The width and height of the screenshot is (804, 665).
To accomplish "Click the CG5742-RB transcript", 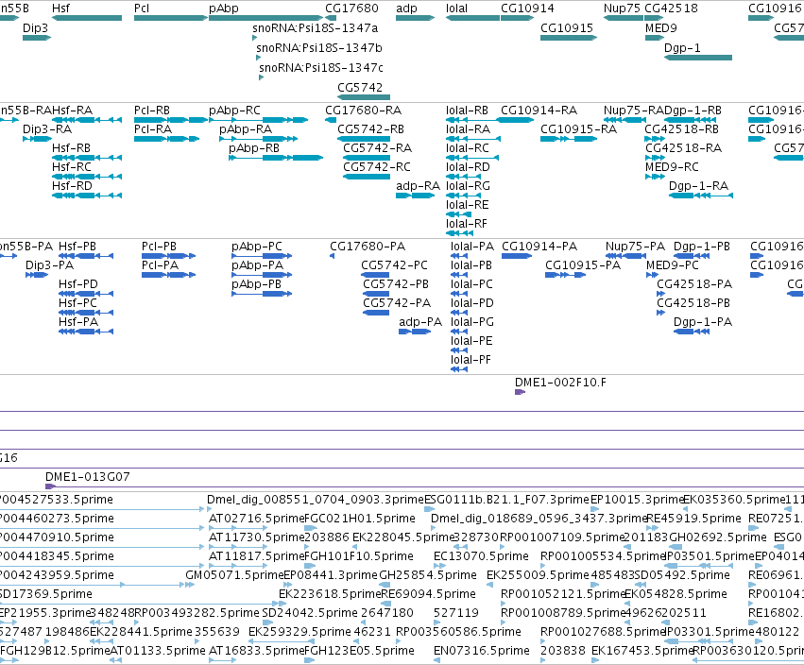I will 364,139.
